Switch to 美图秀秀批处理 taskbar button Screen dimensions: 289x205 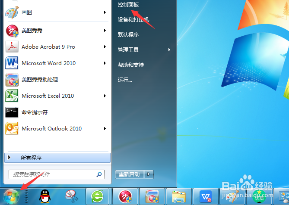tap(152, 196)
